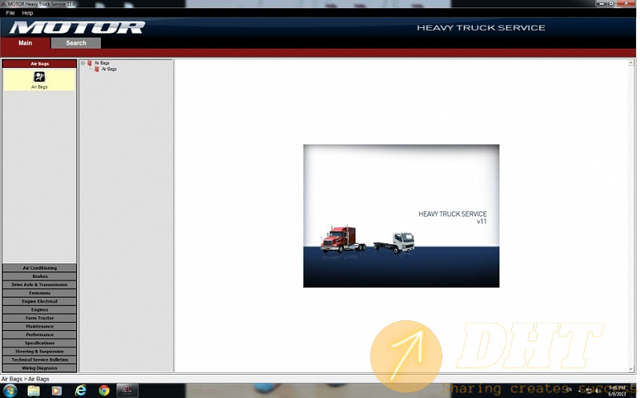Open the Specifications category
Screen dimensions: 640x398
pos(39,344)
